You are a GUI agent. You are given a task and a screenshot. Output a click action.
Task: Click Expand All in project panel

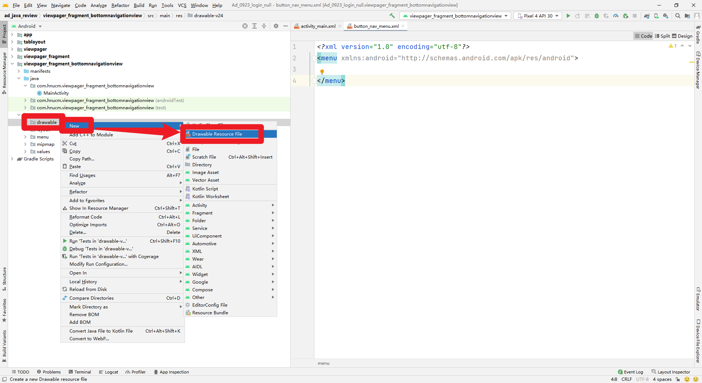coord(254,26)
